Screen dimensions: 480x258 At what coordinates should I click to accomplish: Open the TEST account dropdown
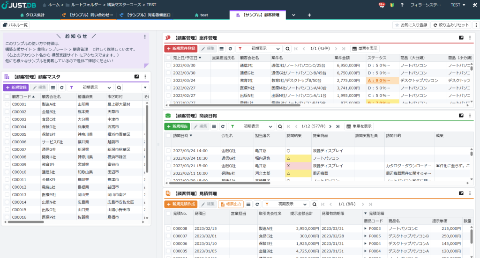[x=457, y=5]
